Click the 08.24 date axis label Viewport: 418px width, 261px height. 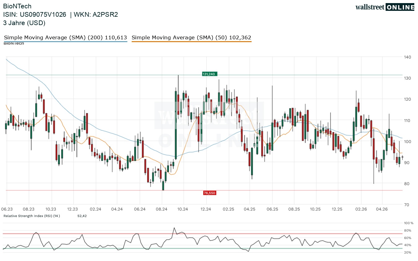[161, 209]
